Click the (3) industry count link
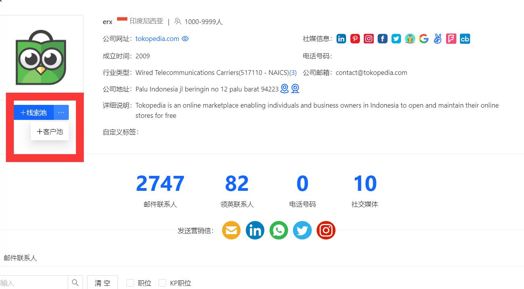524x289 pixels. click(293, 73)
